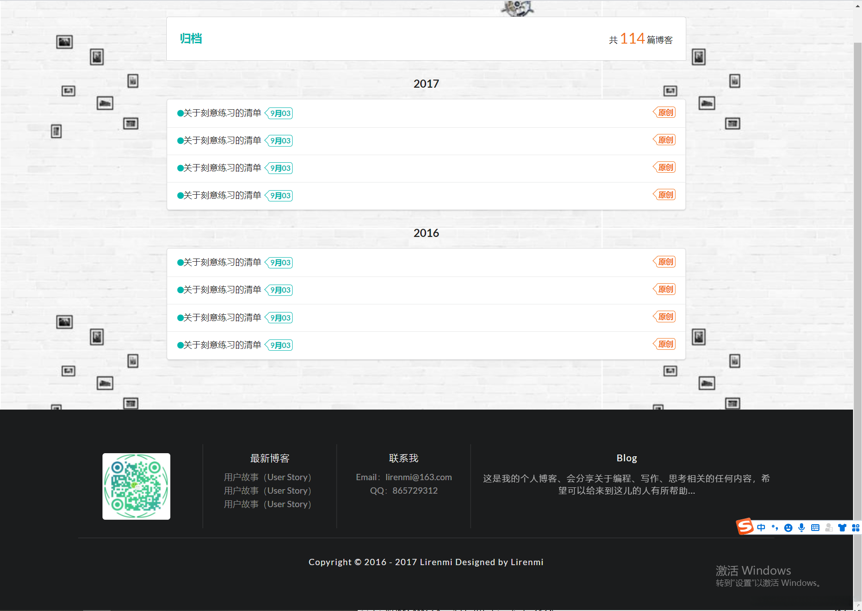Screen dimensions: 862x611
Task: Switch punctuation mode on the IME bar
Action: click(x=774, y=528)
